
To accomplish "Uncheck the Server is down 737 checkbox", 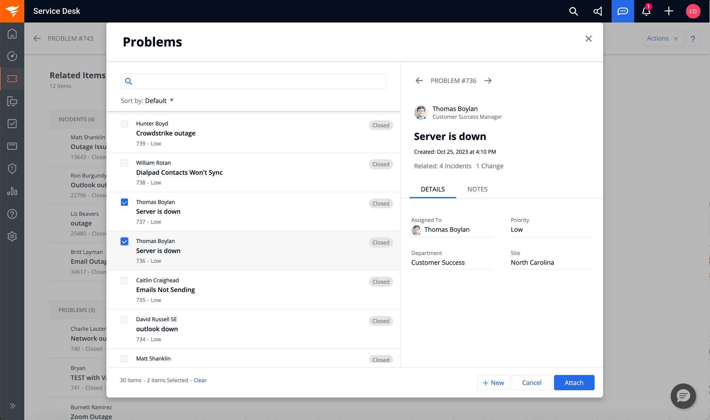I will (x=124, y=202).
